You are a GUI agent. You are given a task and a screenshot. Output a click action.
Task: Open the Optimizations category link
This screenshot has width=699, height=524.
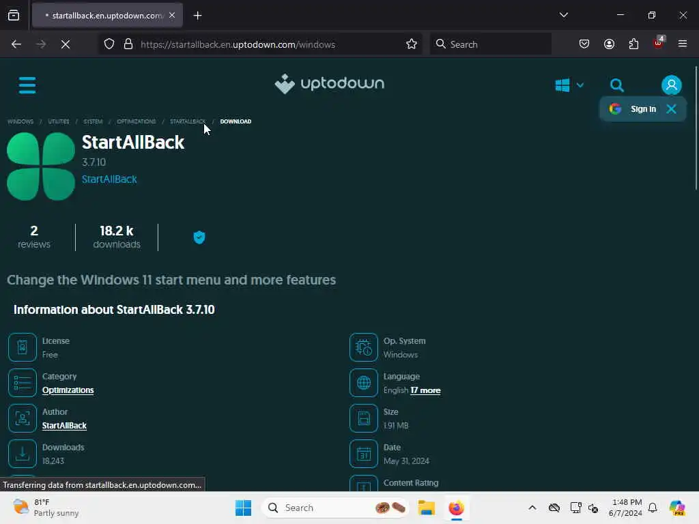(x=68, y=390)
